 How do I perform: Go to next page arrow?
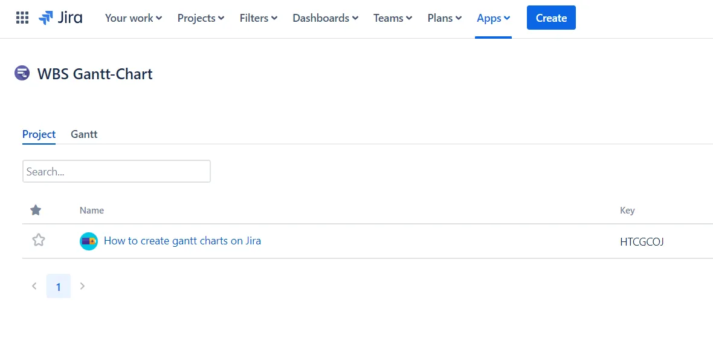pos(82,286)
